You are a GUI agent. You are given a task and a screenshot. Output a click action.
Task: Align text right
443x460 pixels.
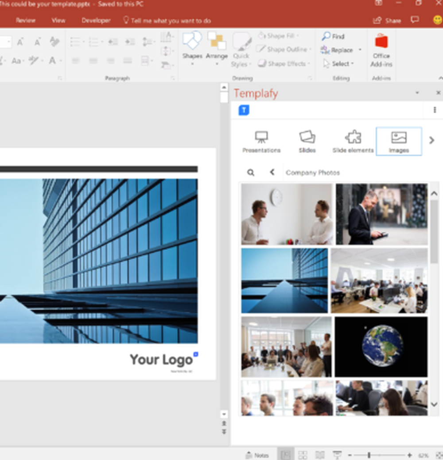[x=111, y=61]
